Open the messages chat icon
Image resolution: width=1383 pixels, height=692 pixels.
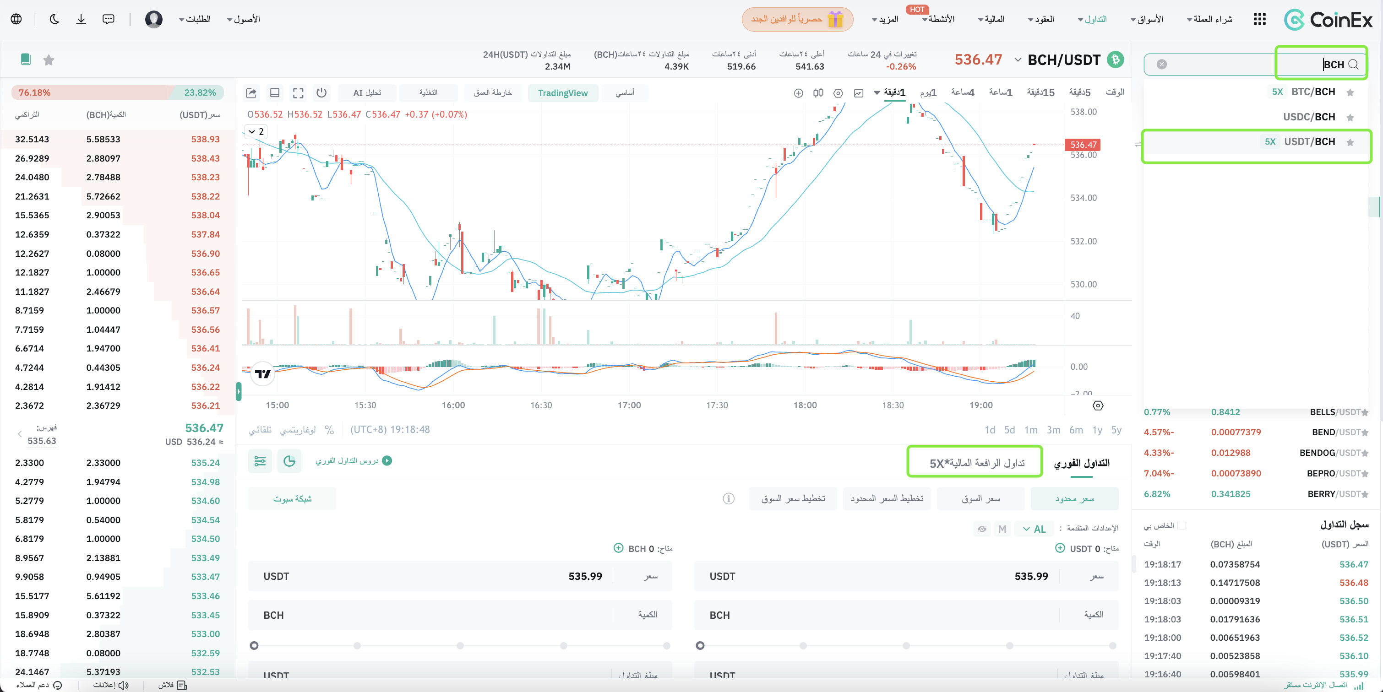pos(109,19)
